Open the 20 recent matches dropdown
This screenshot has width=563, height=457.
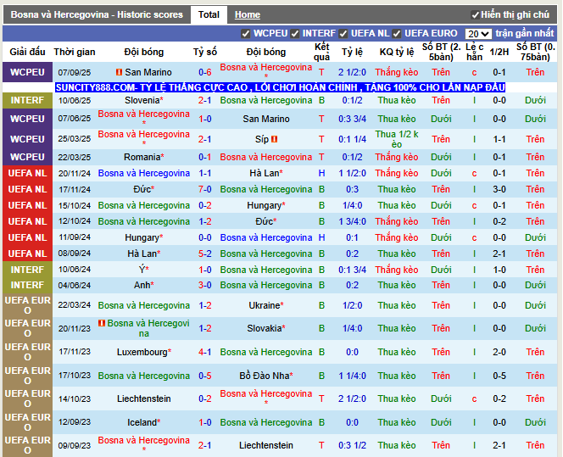pos(478,34)
